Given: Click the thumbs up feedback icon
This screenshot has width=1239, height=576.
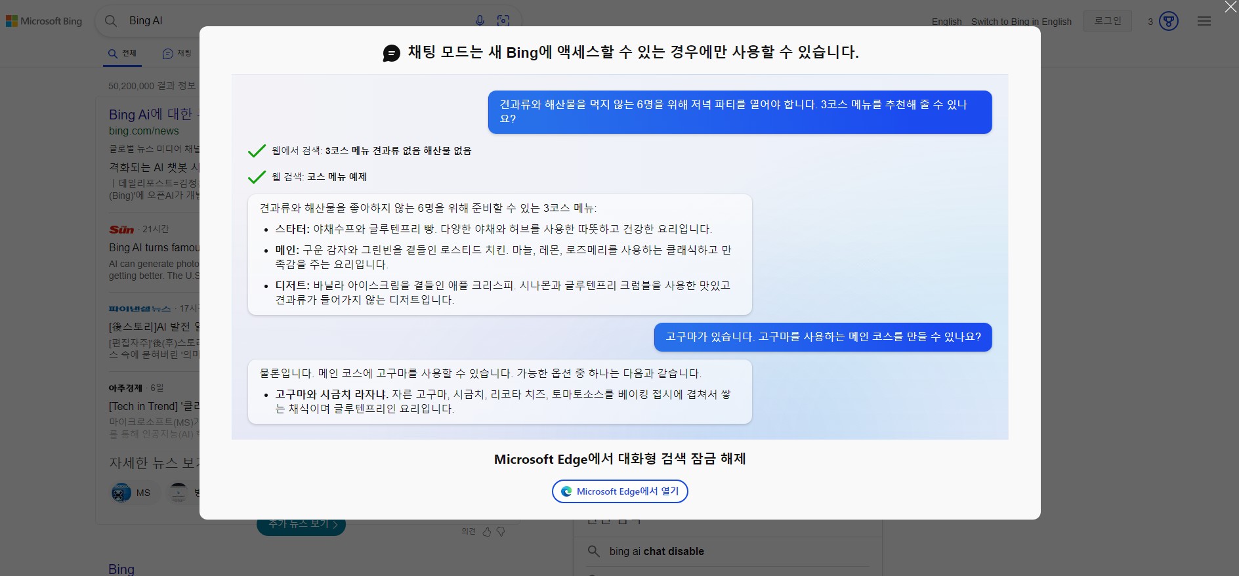Looking at the screenshot, I should pyautogui.click(x=487, y=531).
